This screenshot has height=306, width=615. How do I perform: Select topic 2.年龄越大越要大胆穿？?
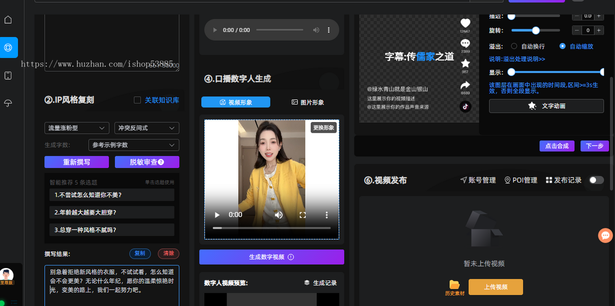112,212
